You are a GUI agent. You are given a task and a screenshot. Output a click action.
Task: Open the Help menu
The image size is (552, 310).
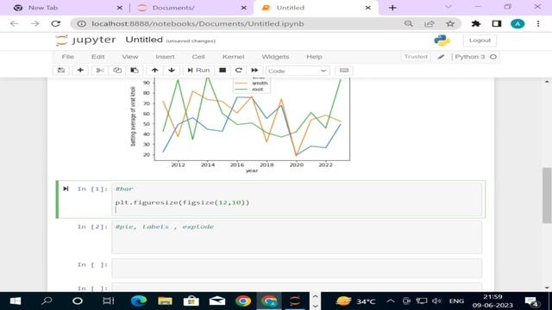[x=314, y=57]
